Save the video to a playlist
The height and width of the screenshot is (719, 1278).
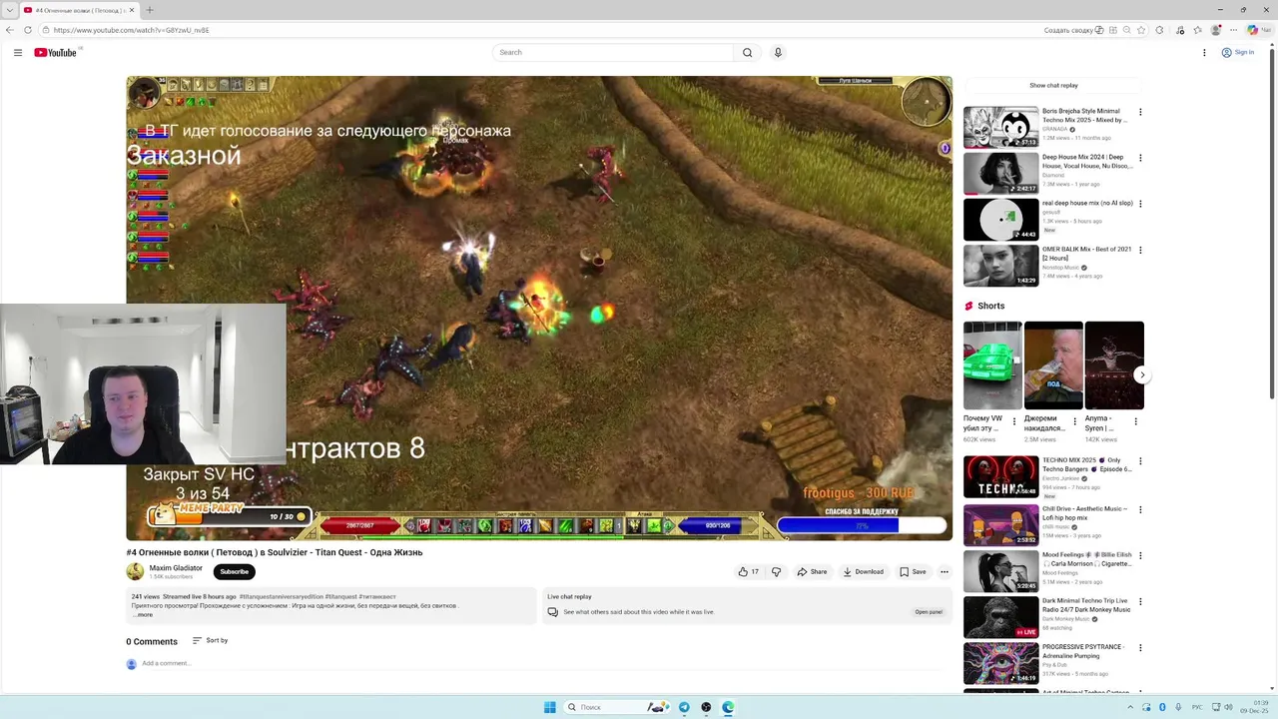[913, 572]
